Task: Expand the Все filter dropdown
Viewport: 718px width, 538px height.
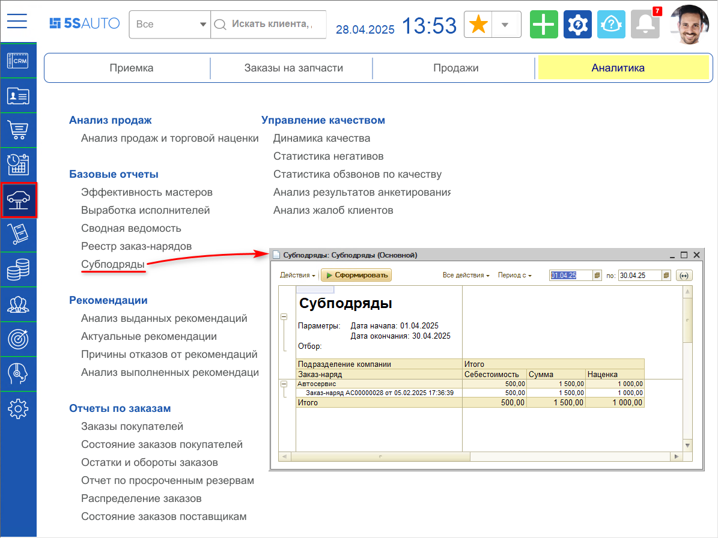Action: [202, 25]
